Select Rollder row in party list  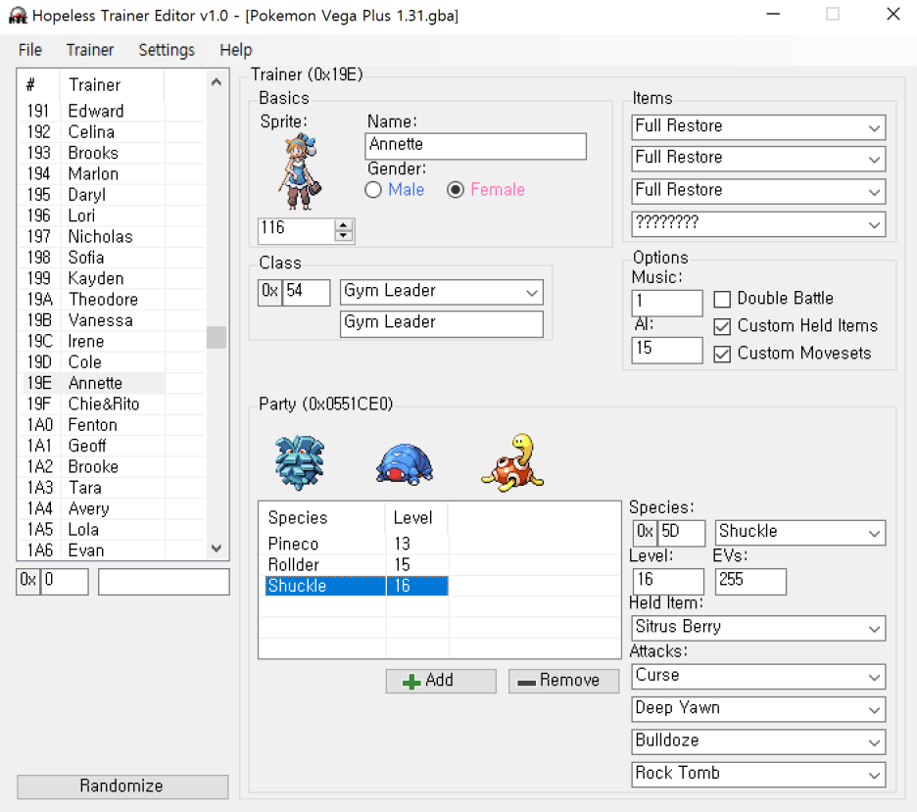coord(357,565)
